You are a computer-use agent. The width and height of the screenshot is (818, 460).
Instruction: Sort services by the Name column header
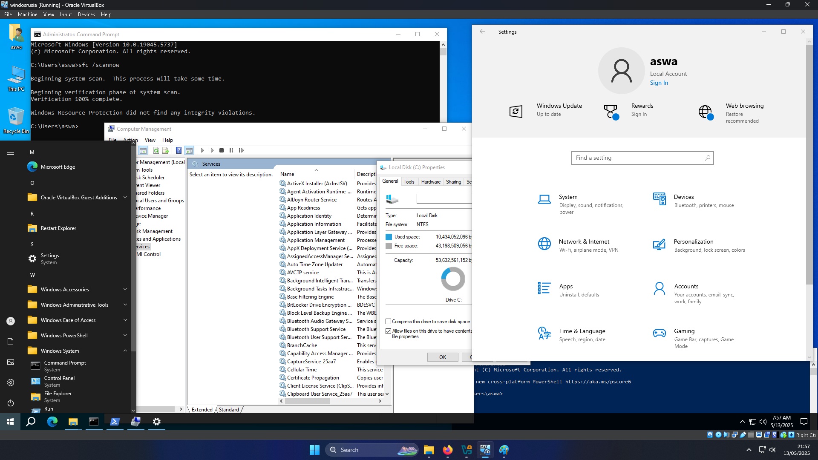[316, 174]
